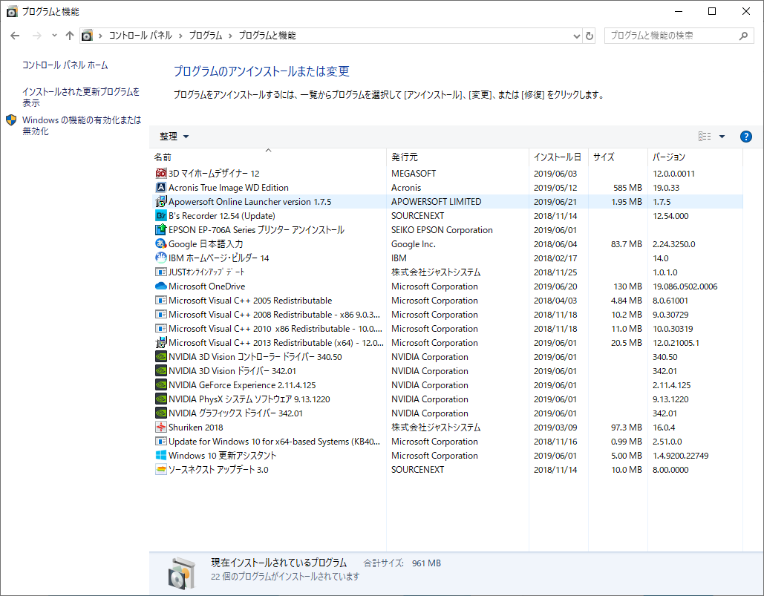Sort by the インストール日 column header

[558, 157]
